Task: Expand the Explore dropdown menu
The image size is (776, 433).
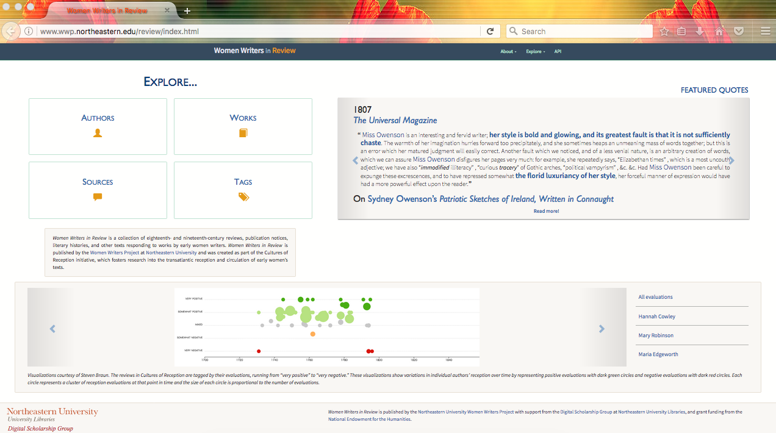Action: pyautogui.click(x=536, y=52)
